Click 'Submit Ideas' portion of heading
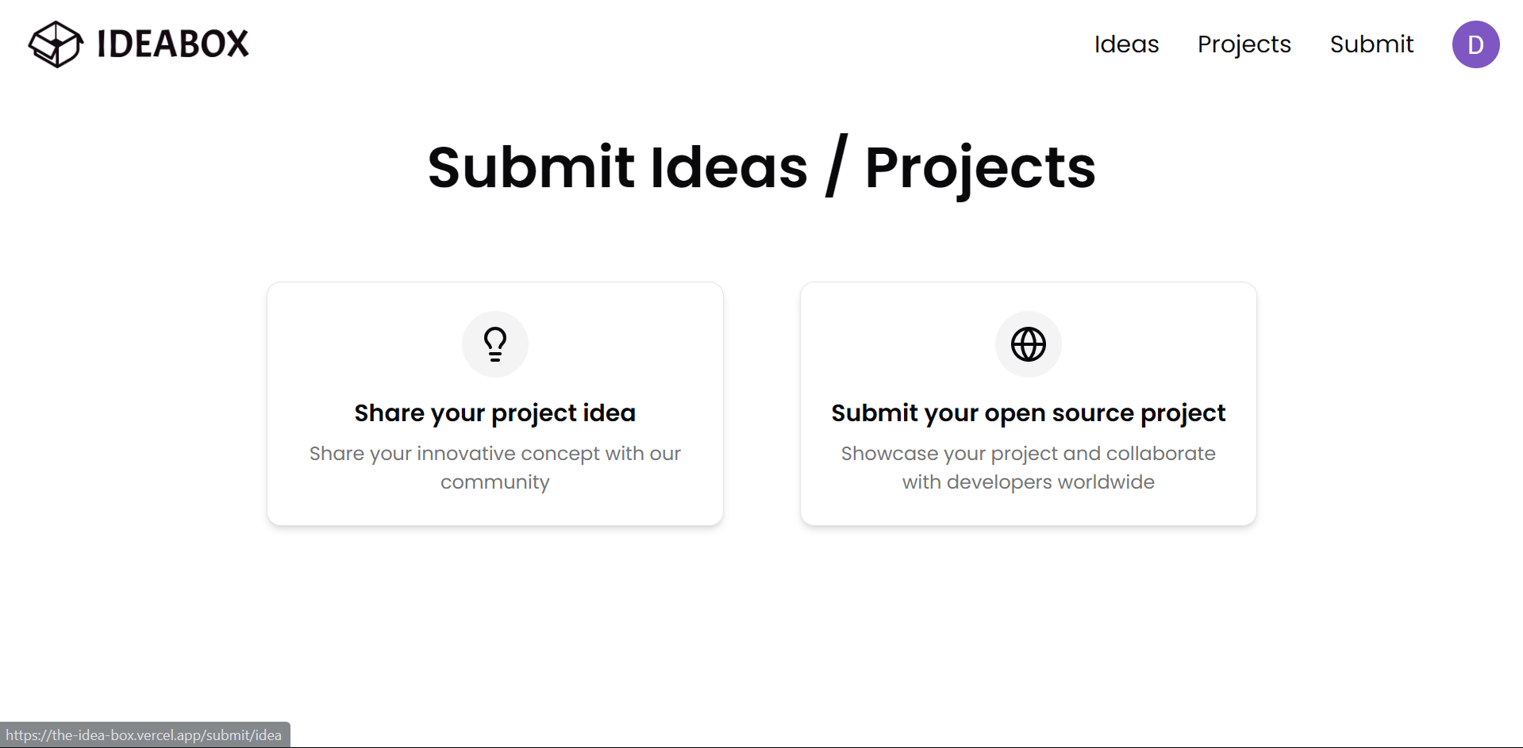1523x748 pixels. click(617, 167)
